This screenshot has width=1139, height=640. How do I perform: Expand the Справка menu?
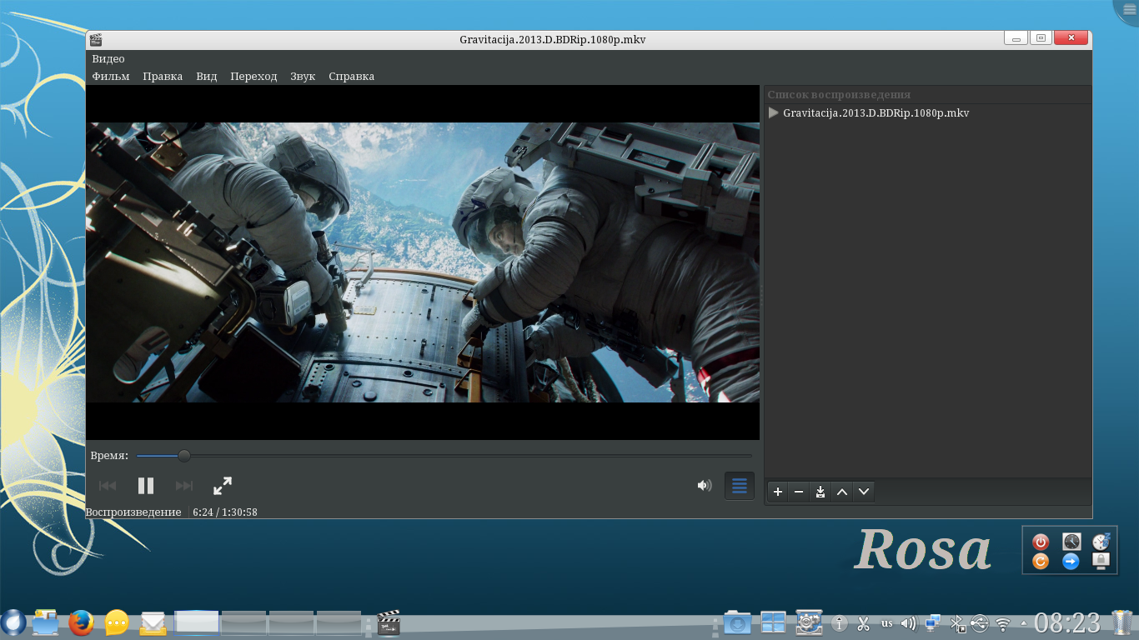[x=351, y=77]
